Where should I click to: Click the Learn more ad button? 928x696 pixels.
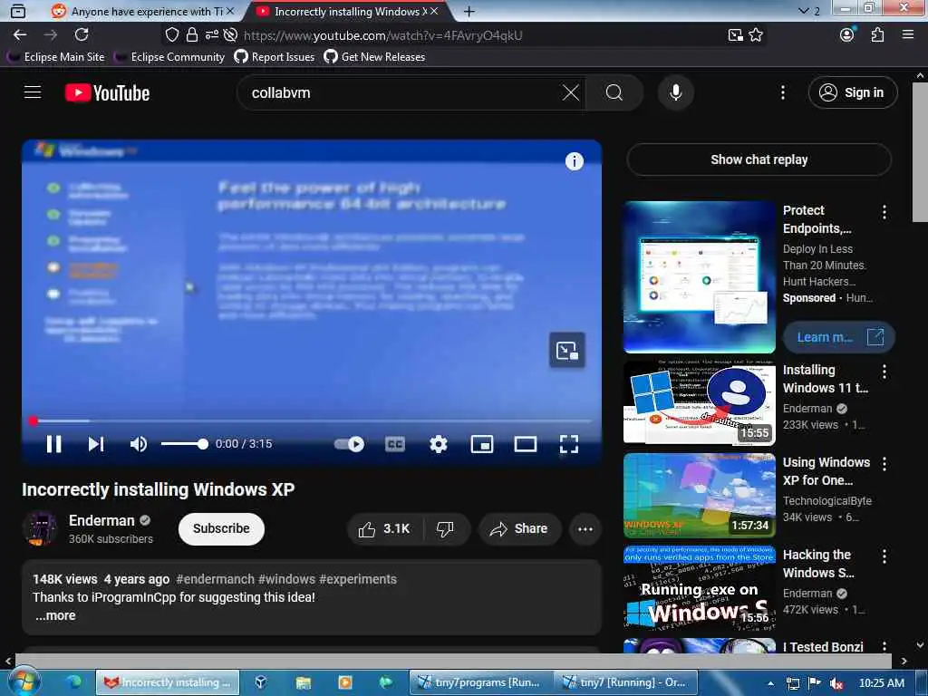coord(839,337)
